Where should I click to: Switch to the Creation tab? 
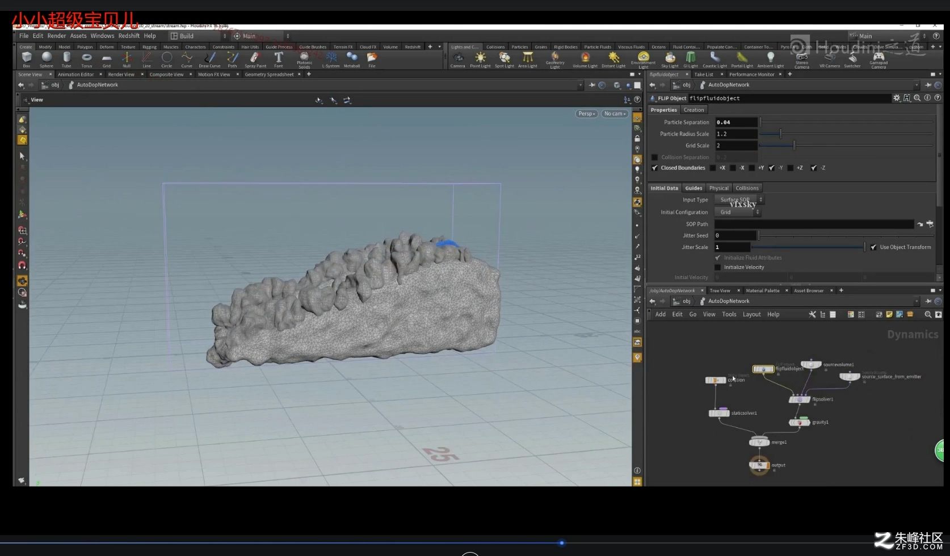pos(693,110)
